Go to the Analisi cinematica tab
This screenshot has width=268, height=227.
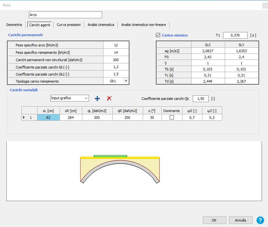point(101,25)
